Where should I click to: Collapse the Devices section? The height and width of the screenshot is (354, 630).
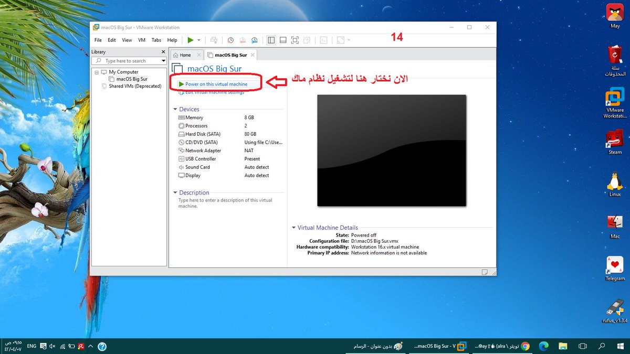(x=175, y=109)
